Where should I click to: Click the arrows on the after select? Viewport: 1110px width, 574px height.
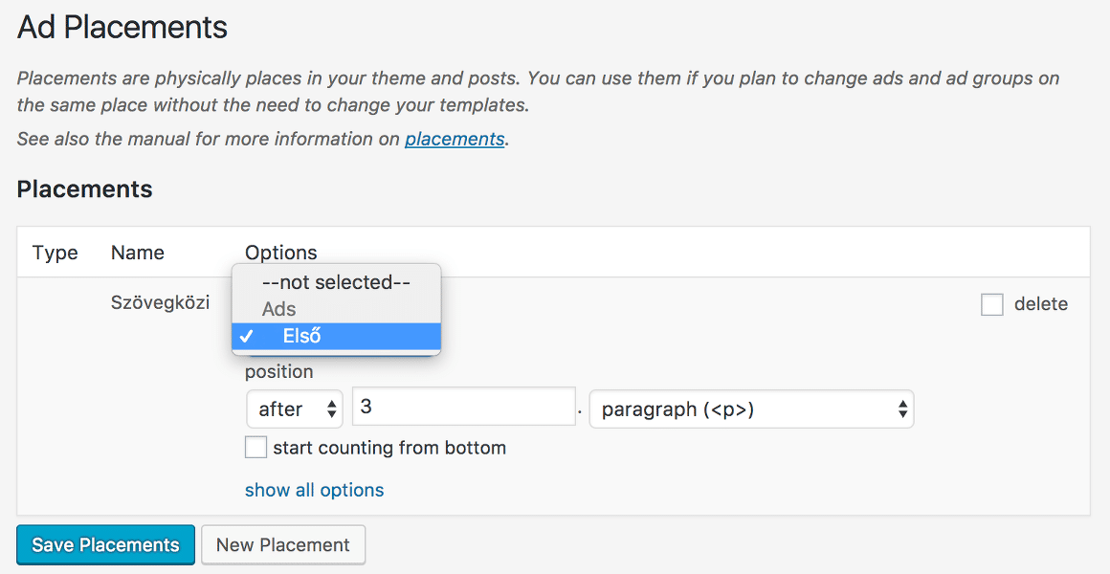pos(331,409)
